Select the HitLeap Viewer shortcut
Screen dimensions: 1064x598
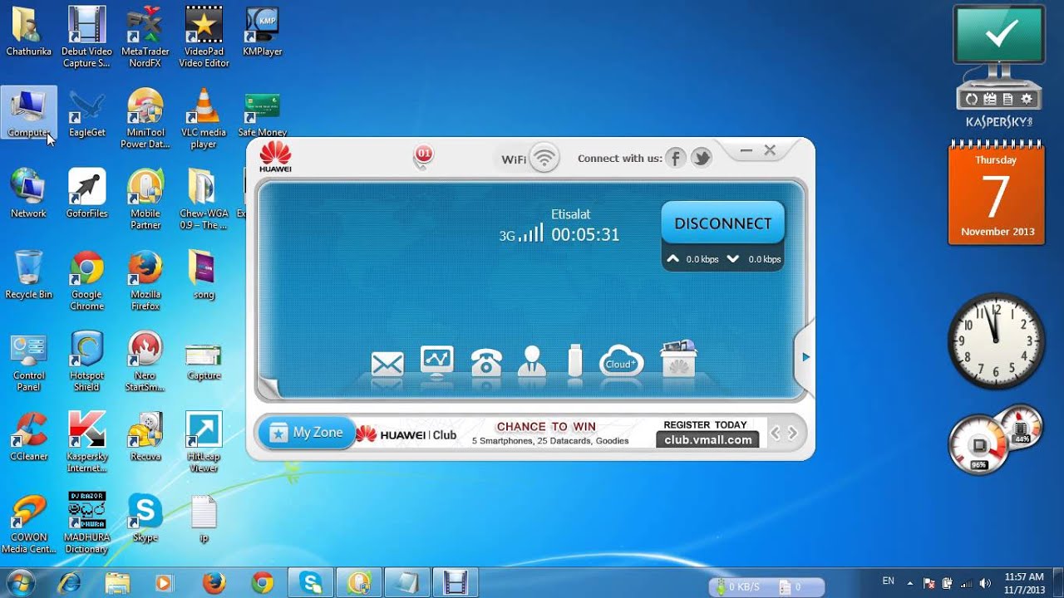[x=204, y=443]
